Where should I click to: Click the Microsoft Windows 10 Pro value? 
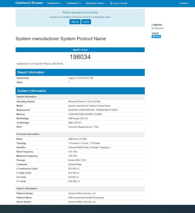coord(84,101)
